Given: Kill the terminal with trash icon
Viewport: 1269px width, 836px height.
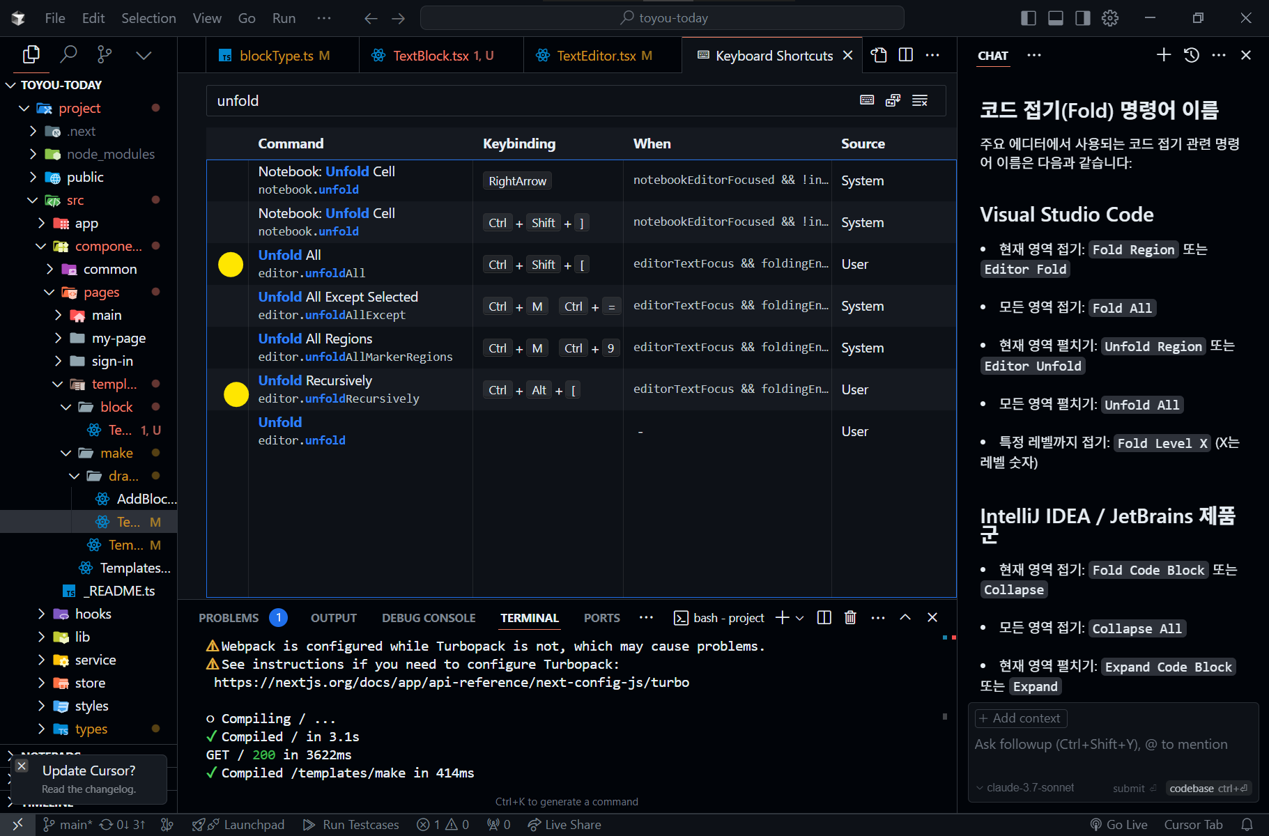Looking at the screenshot, I should (x=850, y=618).
